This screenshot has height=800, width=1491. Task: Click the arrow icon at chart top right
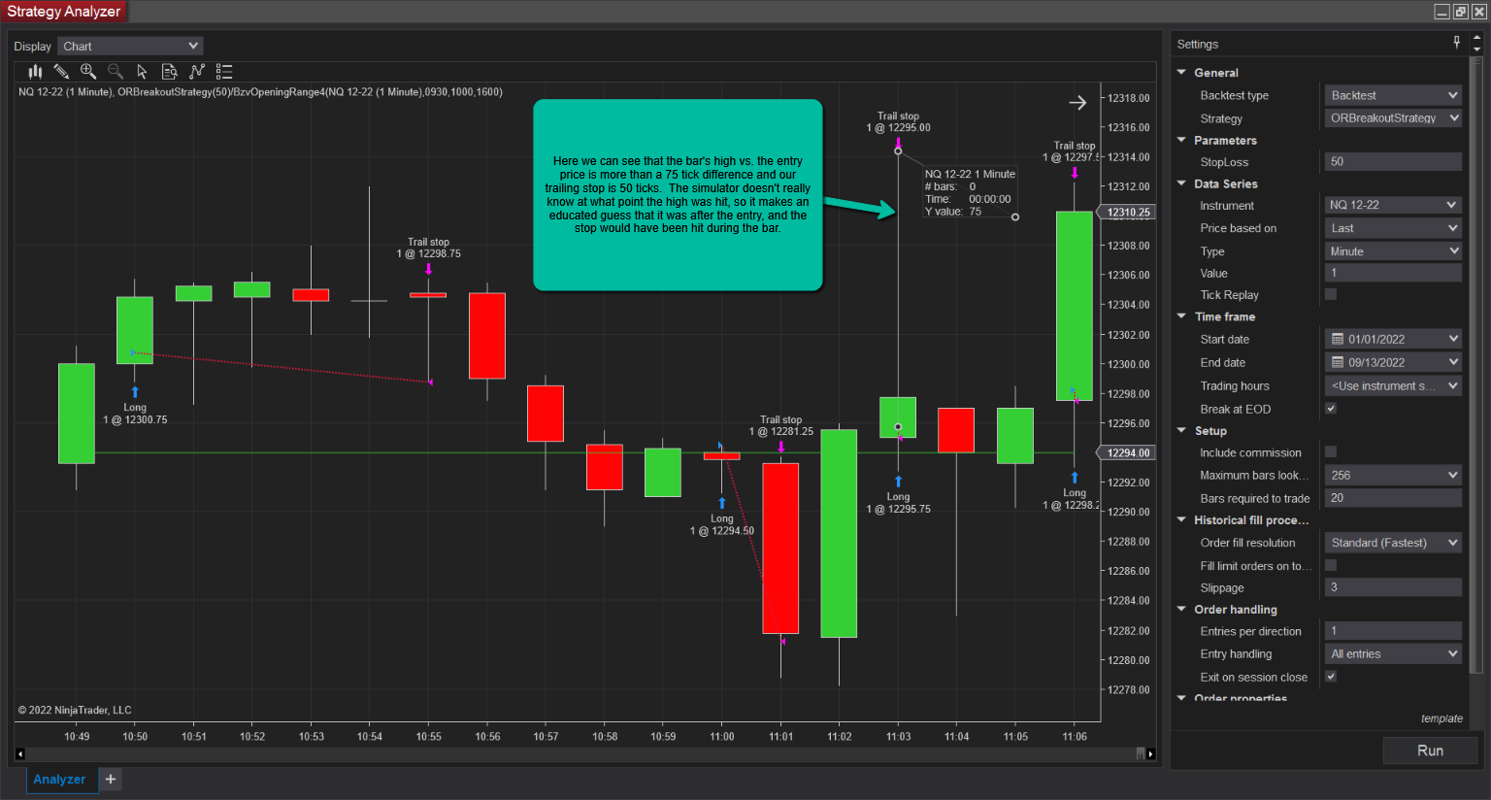tap(1077, 102)
